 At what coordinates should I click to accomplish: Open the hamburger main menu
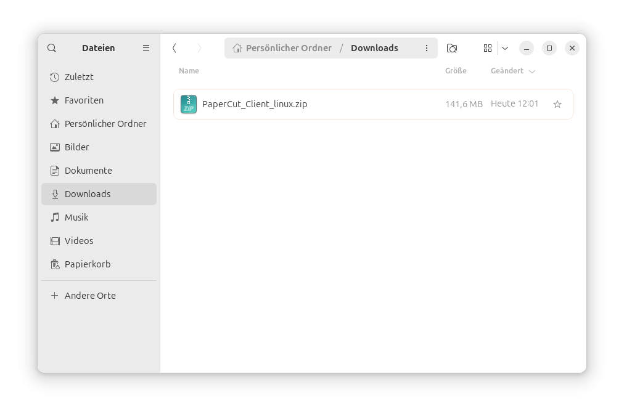pyautogui.click(x=146, y=47)
